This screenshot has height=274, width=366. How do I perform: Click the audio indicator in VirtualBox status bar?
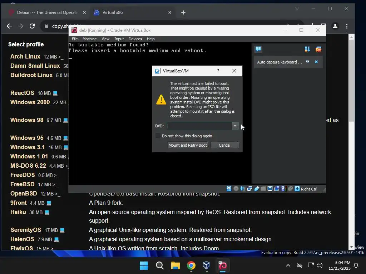click(243, 189)
